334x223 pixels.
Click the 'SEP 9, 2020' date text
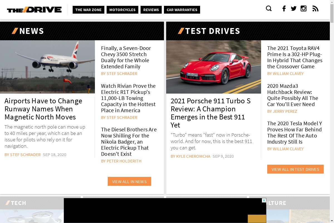coord(223,156)
